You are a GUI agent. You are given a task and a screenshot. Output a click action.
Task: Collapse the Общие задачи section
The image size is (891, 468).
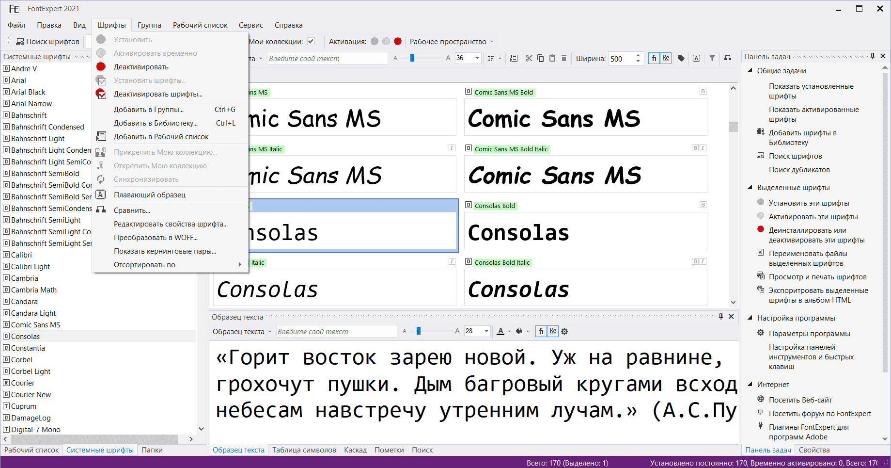[x=750, y=71]
